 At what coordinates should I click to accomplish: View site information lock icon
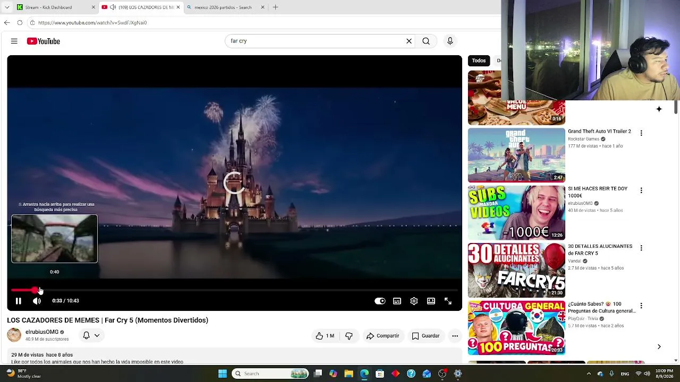(32, 23)
